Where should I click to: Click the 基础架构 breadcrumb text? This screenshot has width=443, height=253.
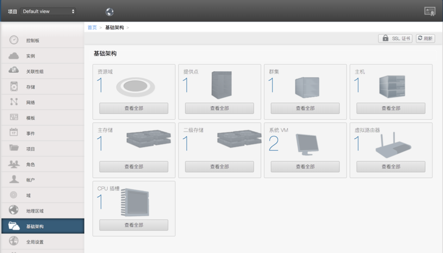(114, 27)
